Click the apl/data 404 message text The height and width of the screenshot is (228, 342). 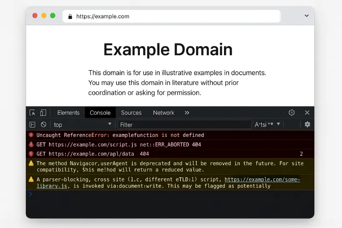(x=93, y=154)
